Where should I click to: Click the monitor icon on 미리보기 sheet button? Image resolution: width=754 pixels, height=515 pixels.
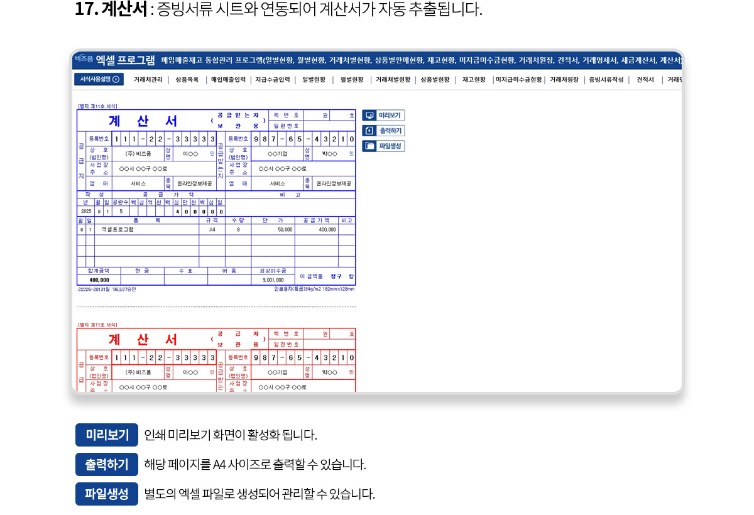click(x=369, y=116)
